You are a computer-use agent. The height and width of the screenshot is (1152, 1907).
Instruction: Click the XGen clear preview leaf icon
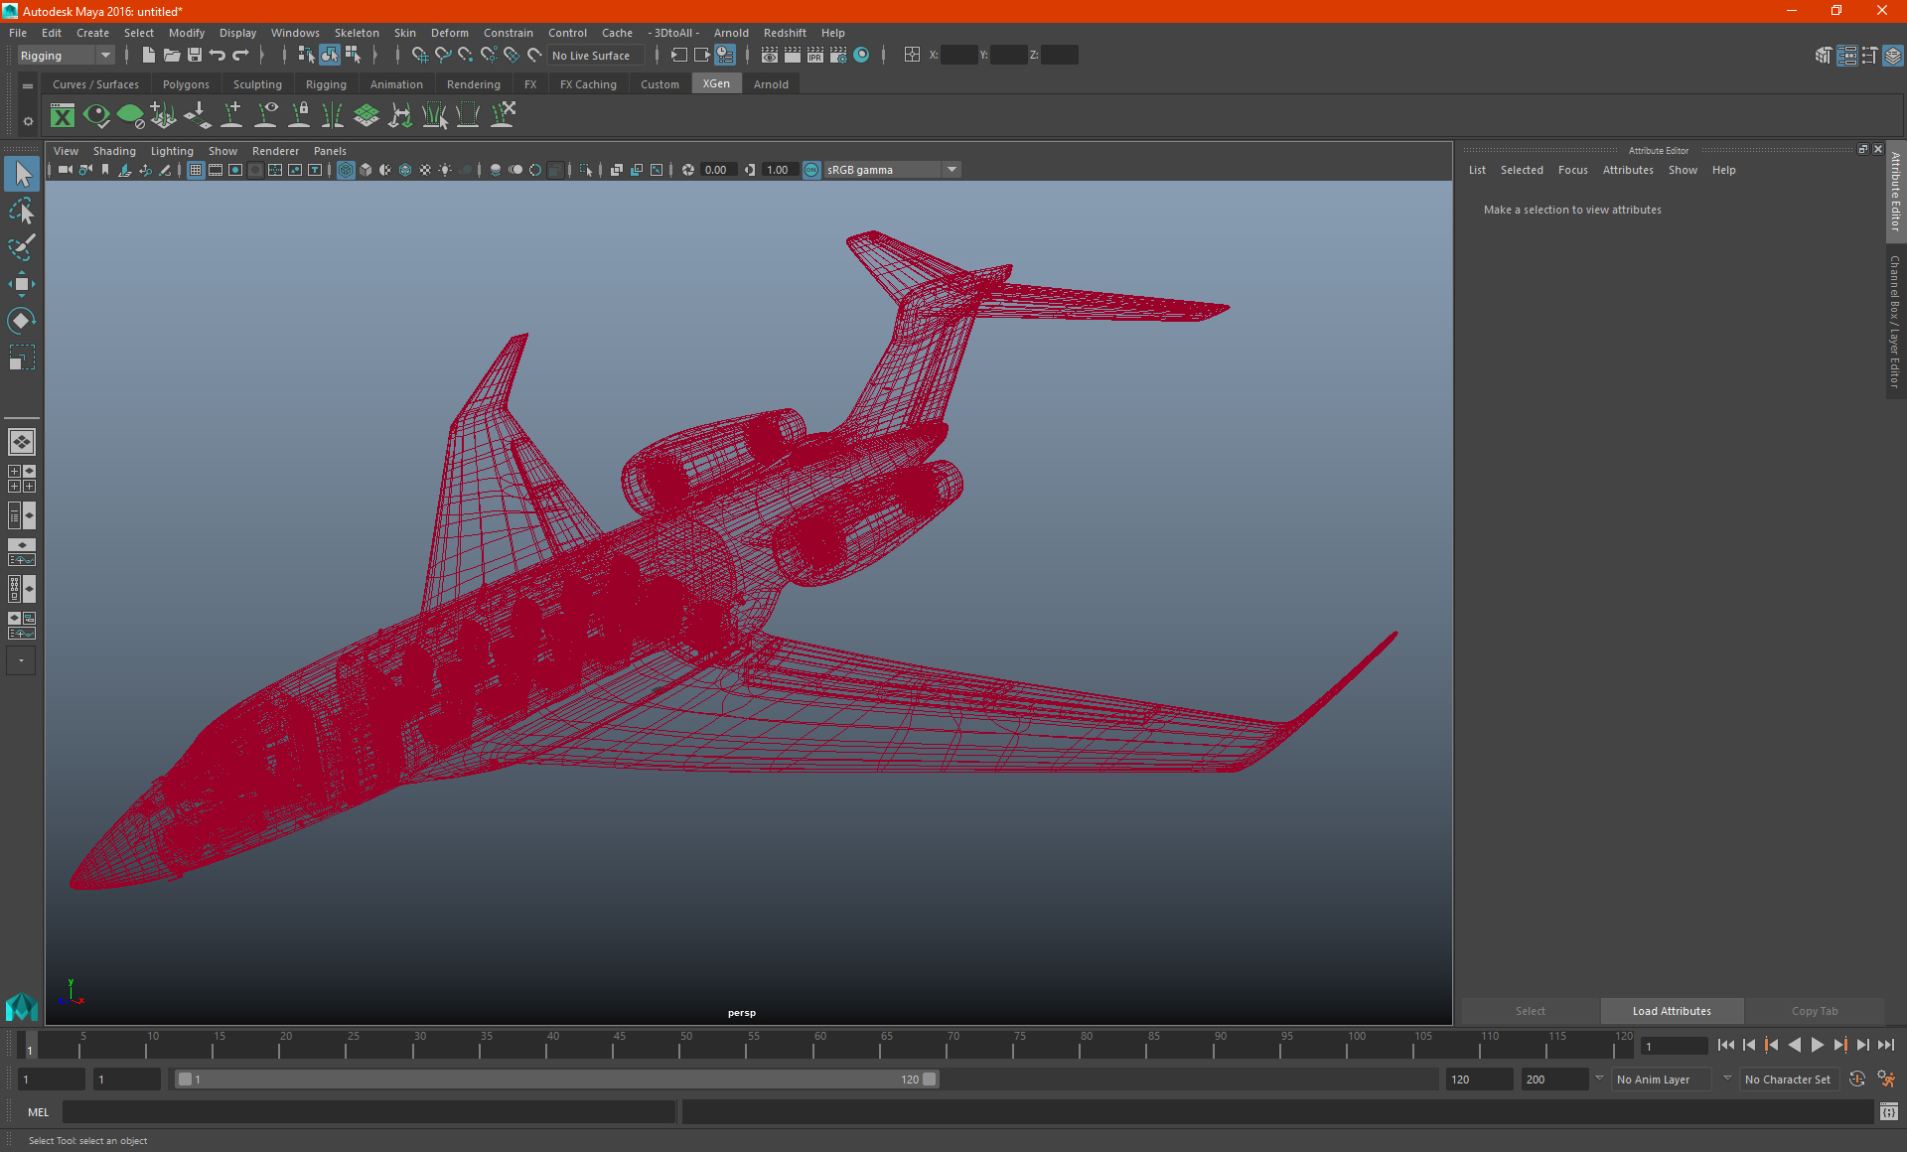click(x=130, y=116)
